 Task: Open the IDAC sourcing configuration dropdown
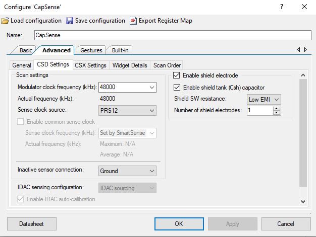[x=127, y=188]
